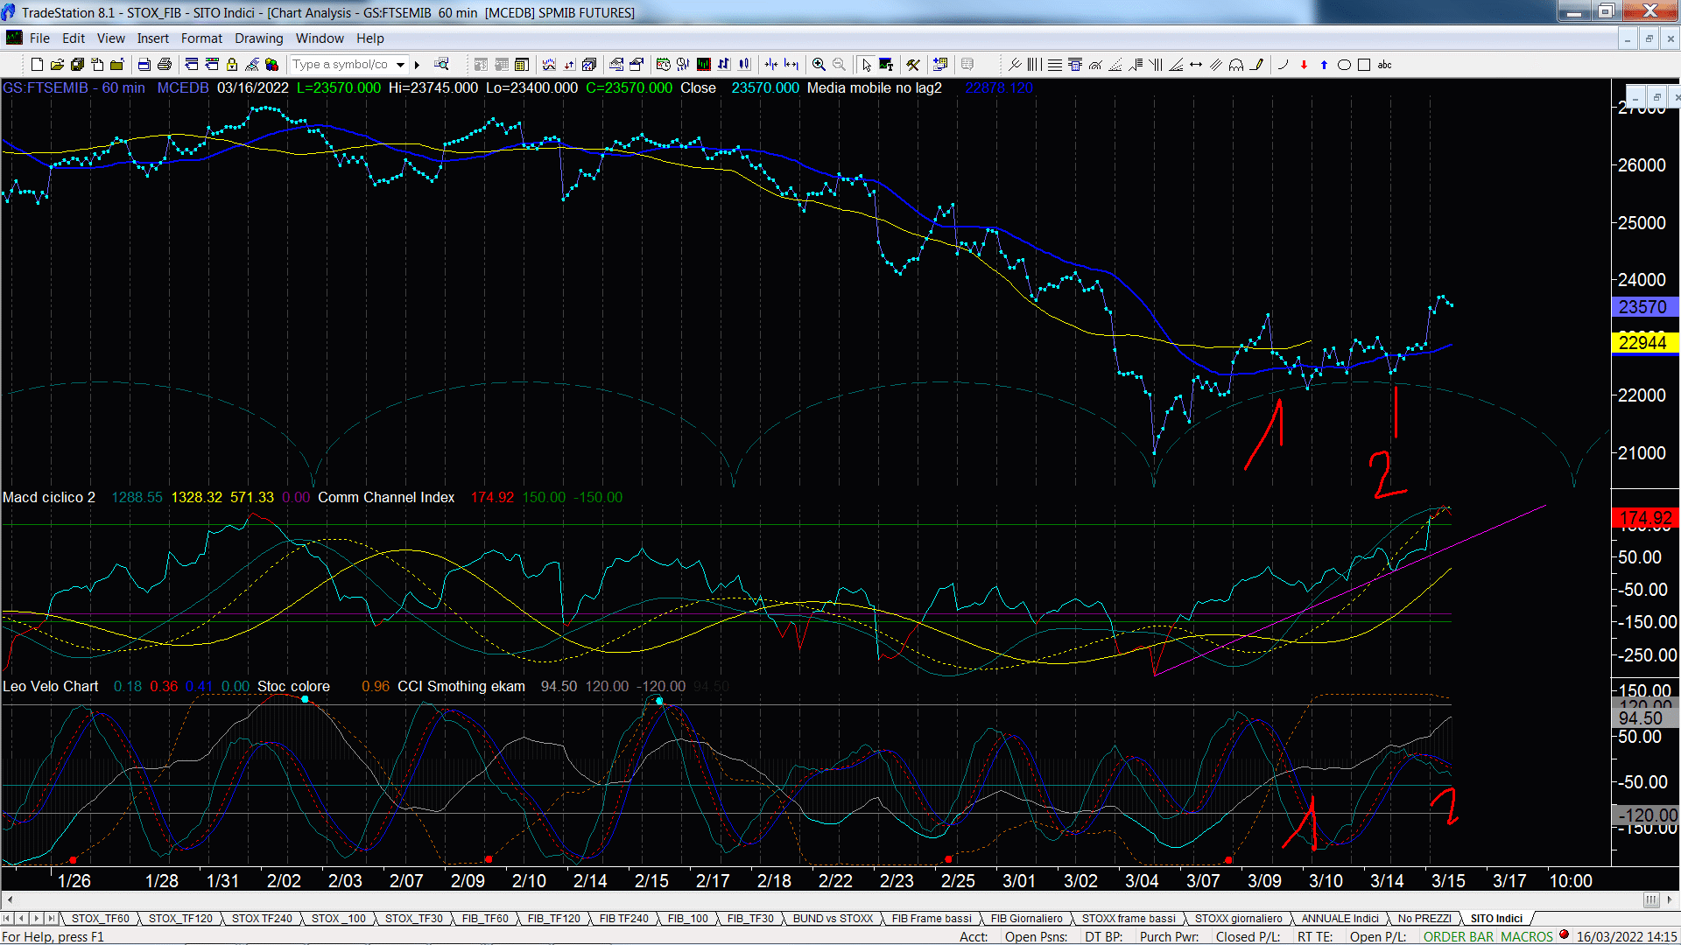Select the chart text tool icon
1681x945 pixels.
coord(886,65)
